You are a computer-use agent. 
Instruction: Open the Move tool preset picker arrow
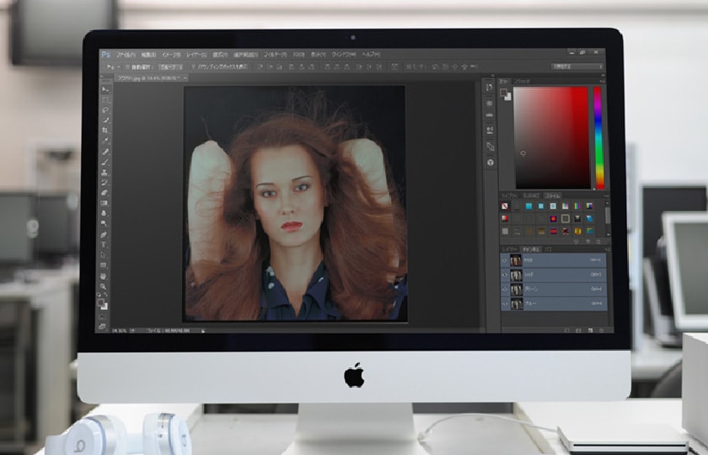(x=119, y=67)
